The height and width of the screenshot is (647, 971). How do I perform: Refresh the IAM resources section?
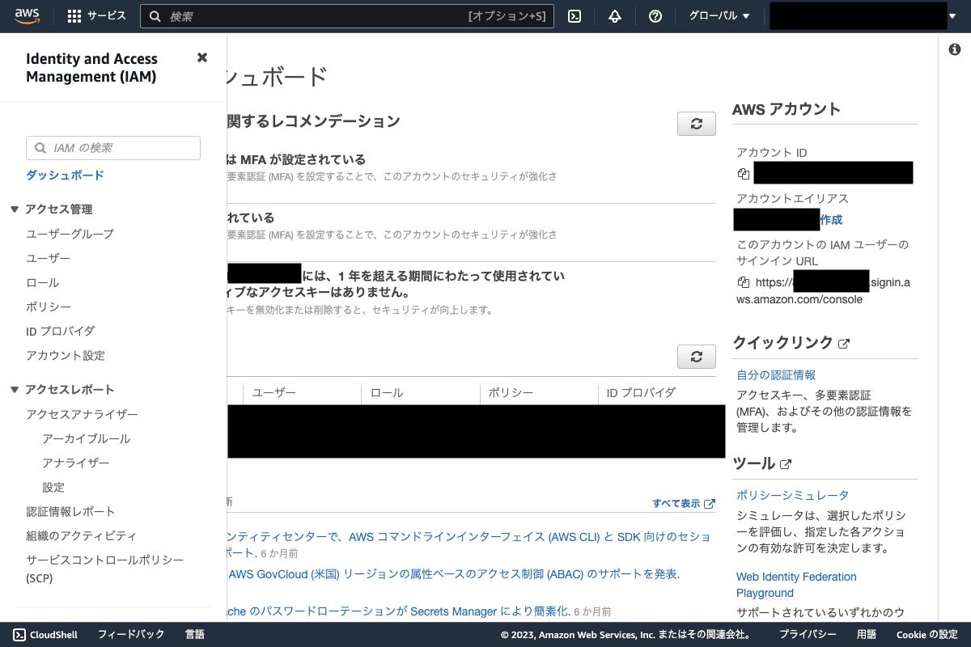click(x=697, y=357)
